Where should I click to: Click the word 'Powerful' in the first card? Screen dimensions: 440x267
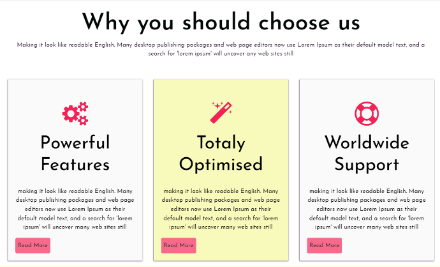point(75,142)
